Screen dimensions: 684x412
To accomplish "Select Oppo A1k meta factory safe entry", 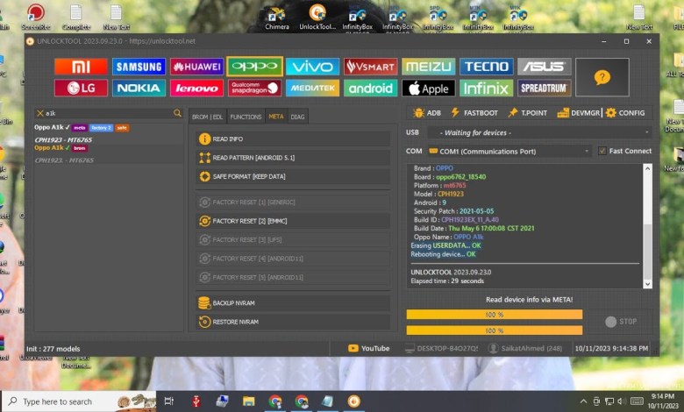I will (x=108, y=133).
